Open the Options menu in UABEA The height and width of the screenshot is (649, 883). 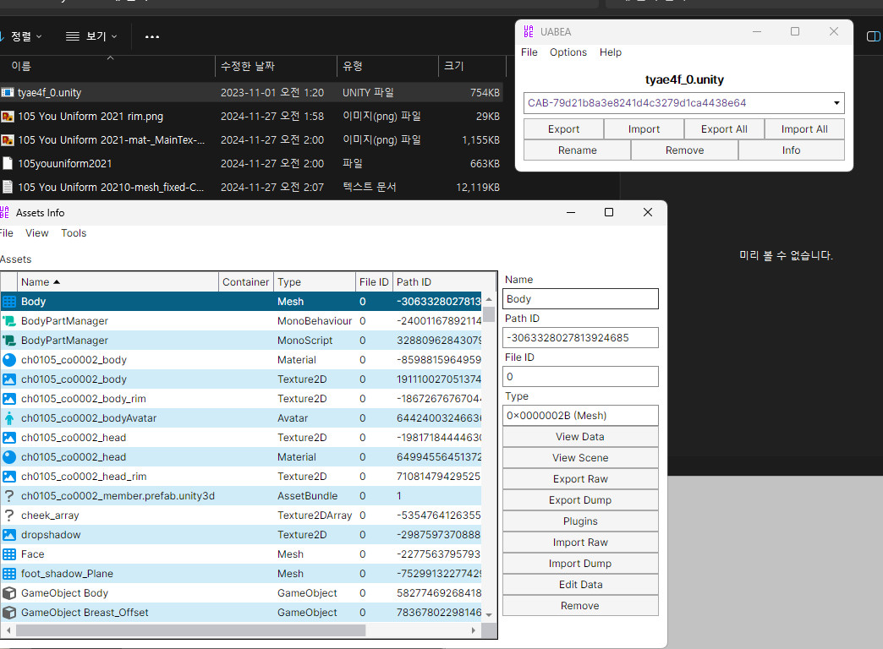click(568, 52)
